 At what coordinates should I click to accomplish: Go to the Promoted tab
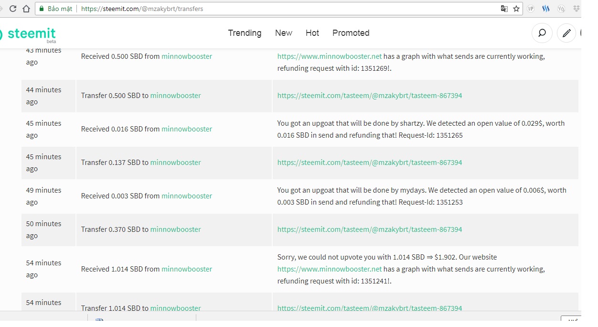point(351,33)
